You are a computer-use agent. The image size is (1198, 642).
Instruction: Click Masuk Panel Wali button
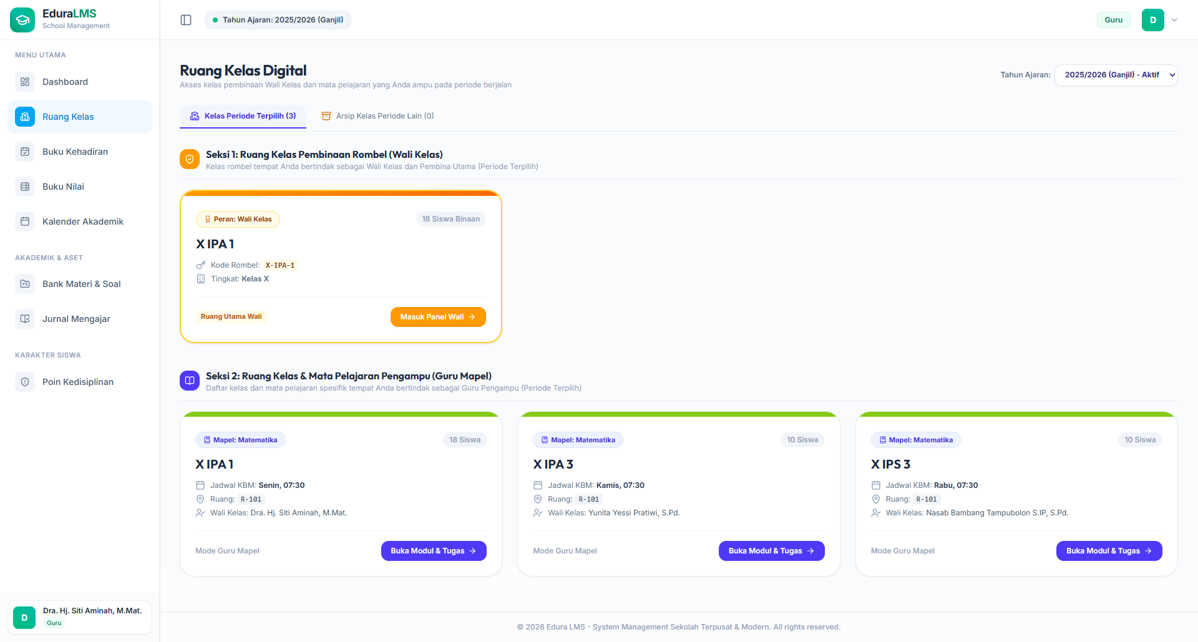coord(438,317)
